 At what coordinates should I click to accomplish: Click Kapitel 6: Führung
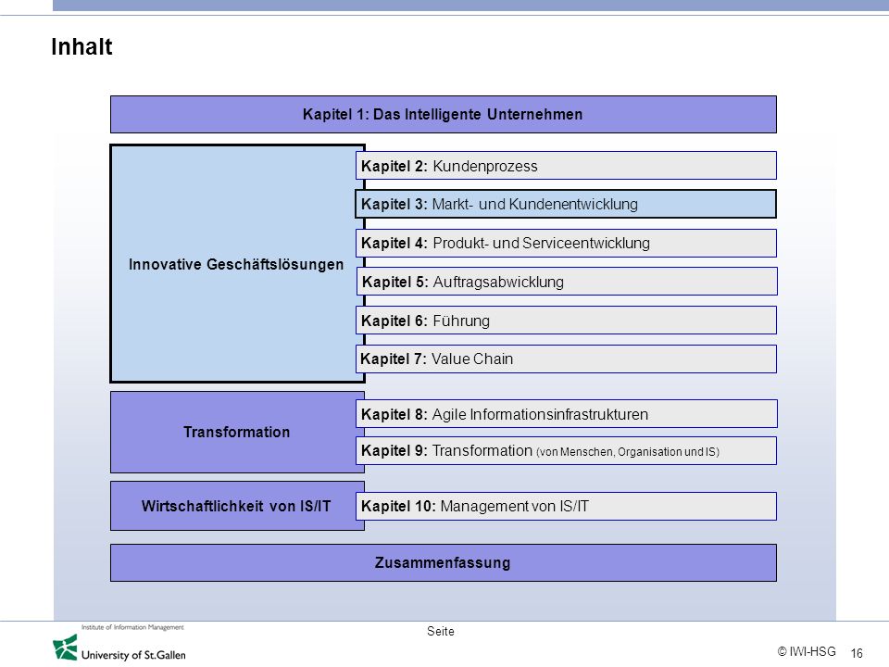[x=566, y=321]
